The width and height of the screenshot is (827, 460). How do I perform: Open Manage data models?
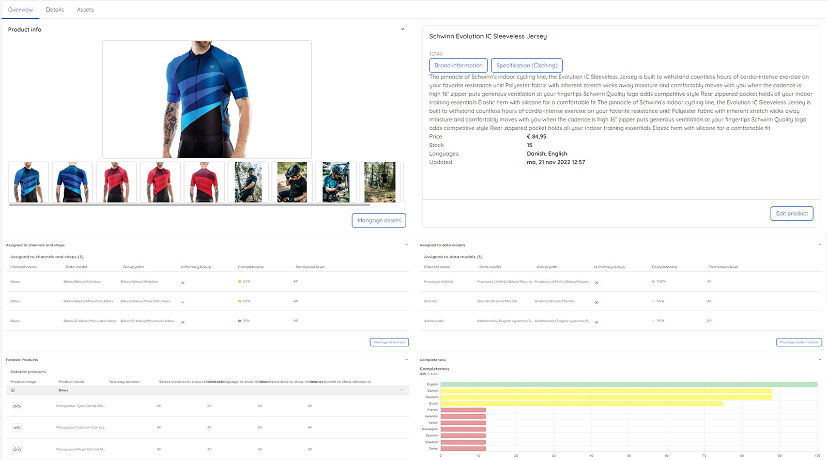pyautogui.click(x=799, y=342)
